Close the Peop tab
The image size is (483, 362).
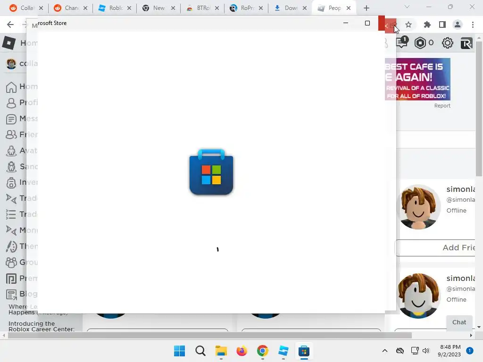[349, 8]
